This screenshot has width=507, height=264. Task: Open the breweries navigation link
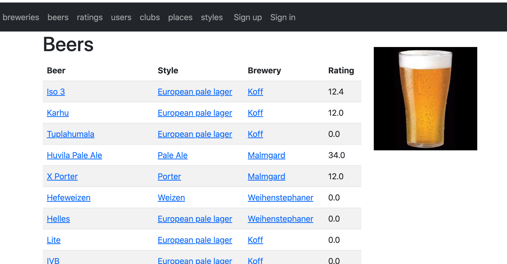pos(21,17)
